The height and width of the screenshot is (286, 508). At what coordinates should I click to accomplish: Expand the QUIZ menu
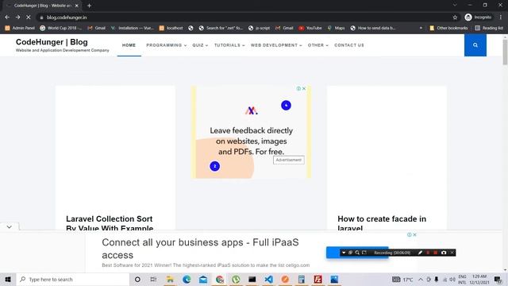pos(200,45)
